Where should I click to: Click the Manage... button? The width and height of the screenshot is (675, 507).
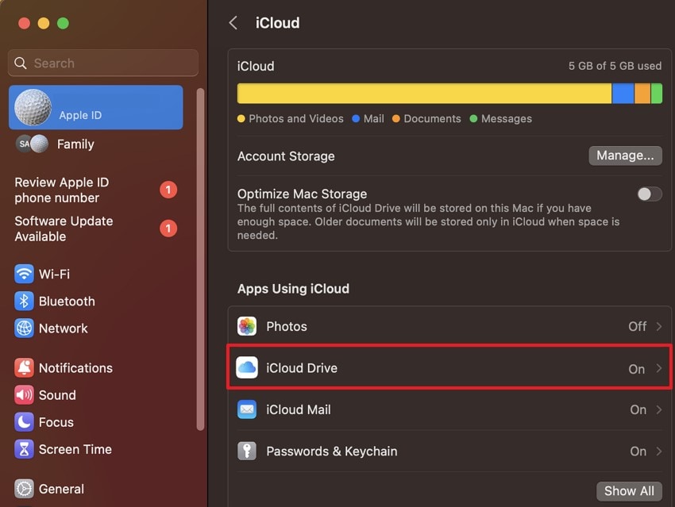(625, 156)
